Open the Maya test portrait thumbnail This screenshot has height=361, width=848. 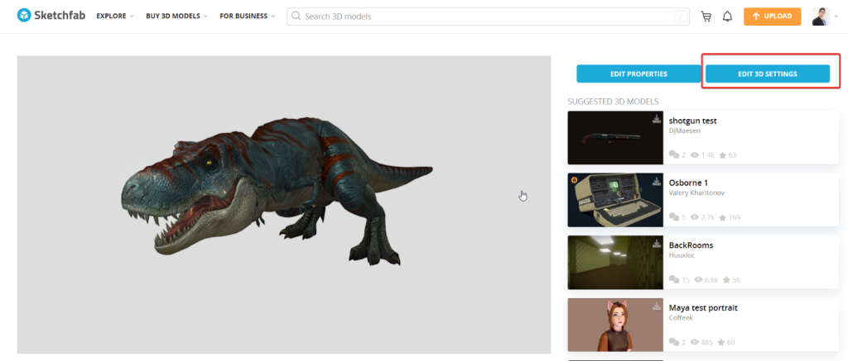[615, 325]
